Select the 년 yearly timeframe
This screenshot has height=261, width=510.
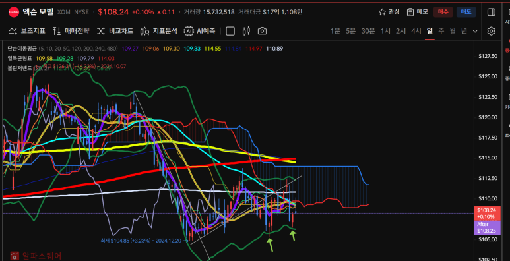tap(464, 31)
